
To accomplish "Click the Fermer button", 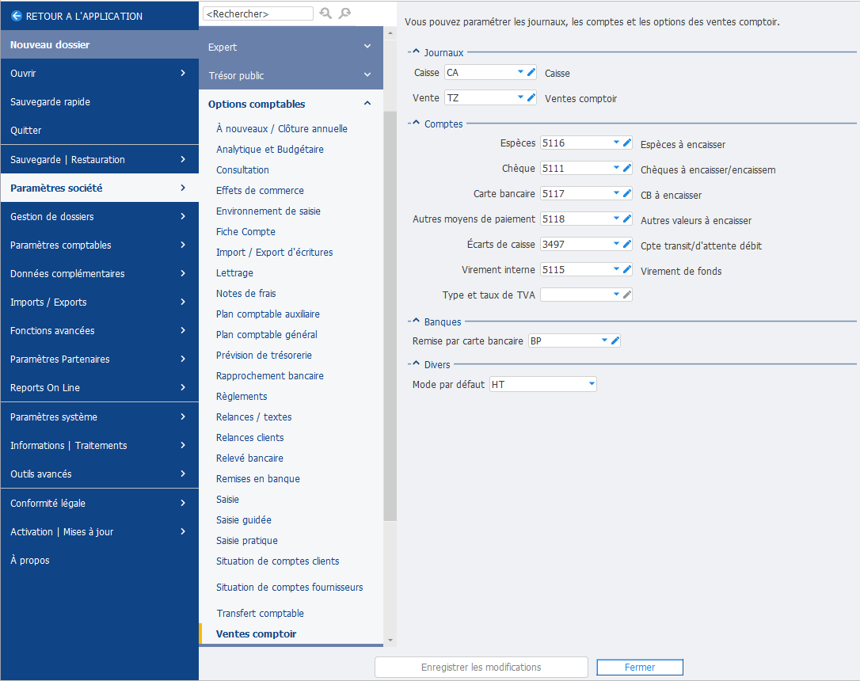I will [x=640, y=668].
